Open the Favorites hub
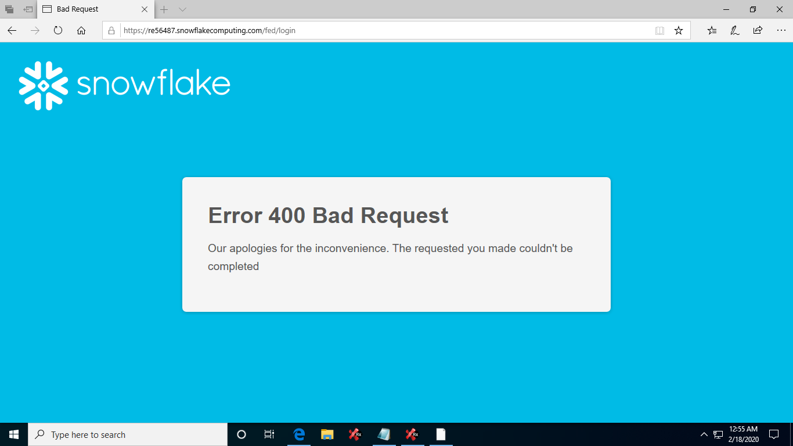This screenshot has height=446, width=793. coord(712,31)
